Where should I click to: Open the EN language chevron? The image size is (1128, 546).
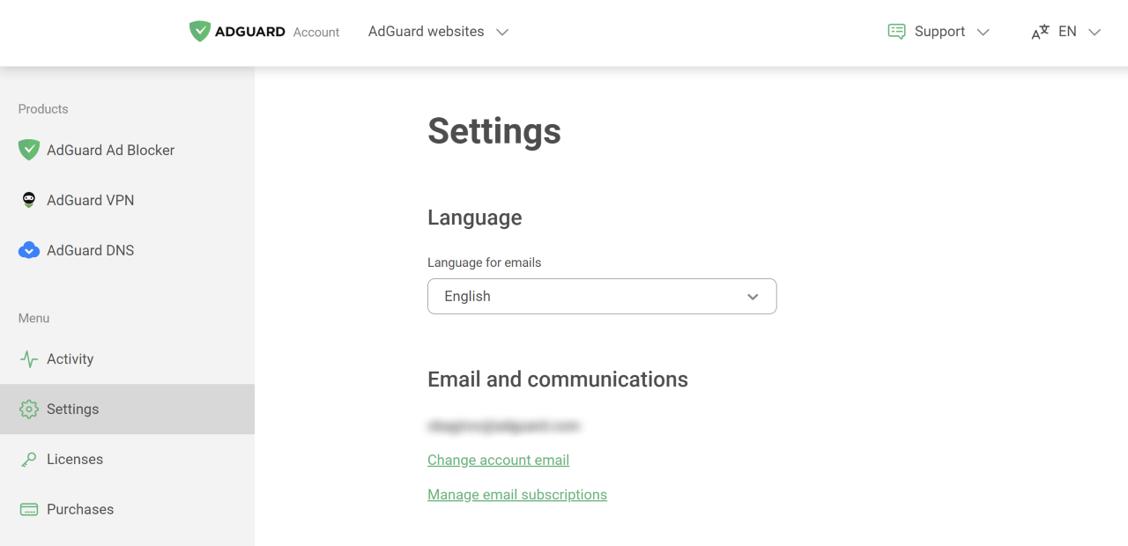coord(1095,32)
